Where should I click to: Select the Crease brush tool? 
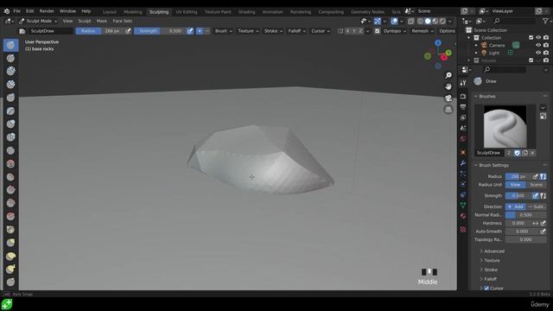10,150
